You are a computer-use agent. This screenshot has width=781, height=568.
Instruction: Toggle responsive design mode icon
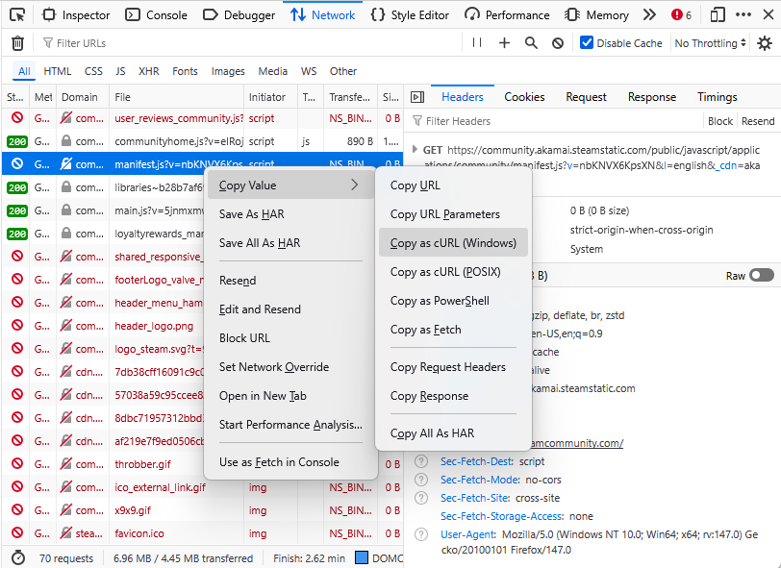tap(718, 15)
